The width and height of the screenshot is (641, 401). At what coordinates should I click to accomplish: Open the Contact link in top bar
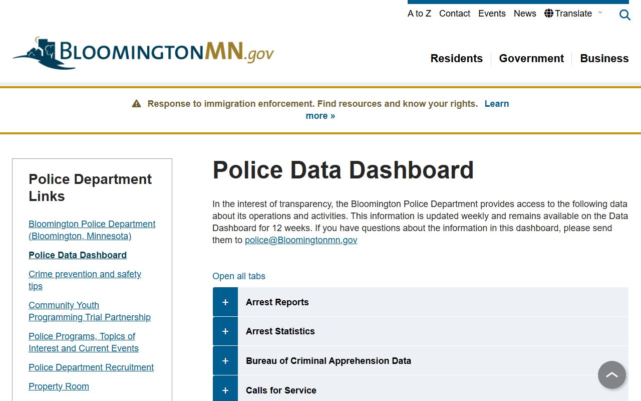pos(455,14)
